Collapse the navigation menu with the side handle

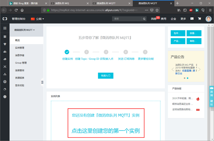42,82
